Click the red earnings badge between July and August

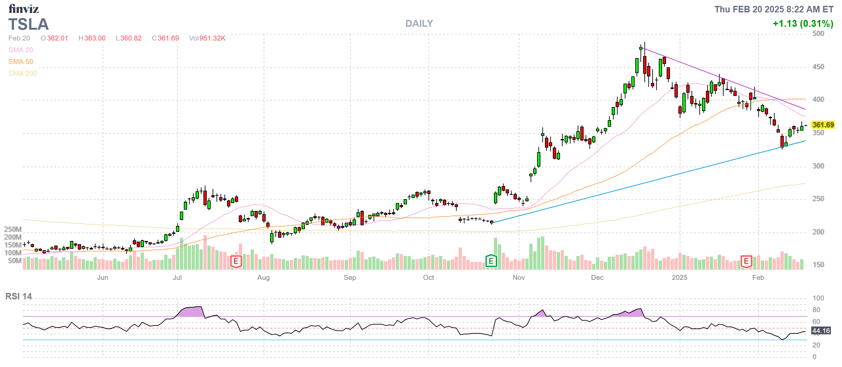[236, 261]
